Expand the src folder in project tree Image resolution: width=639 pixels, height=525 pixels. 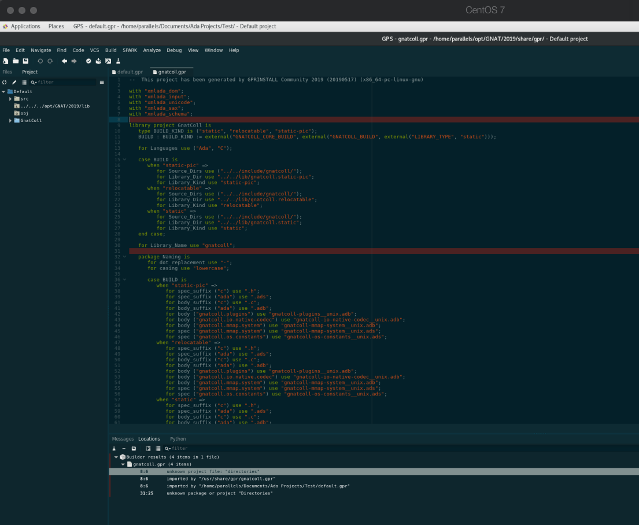point(10,99)
